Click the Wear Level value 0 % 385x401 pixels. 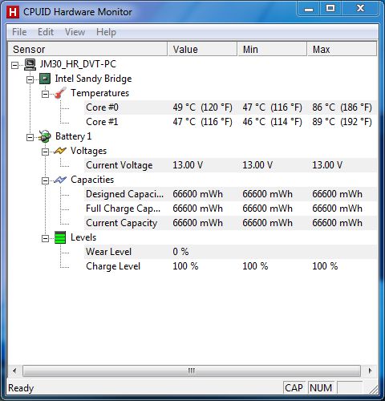180,252
